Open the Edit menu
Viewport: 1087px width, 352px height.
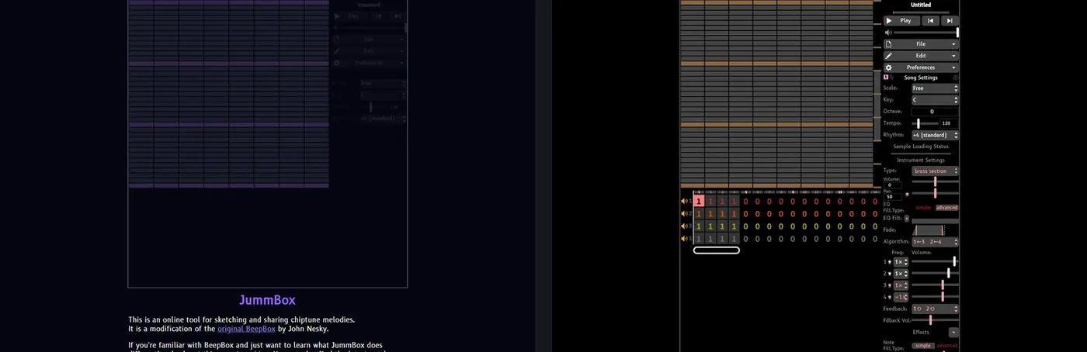pos(921,56)
